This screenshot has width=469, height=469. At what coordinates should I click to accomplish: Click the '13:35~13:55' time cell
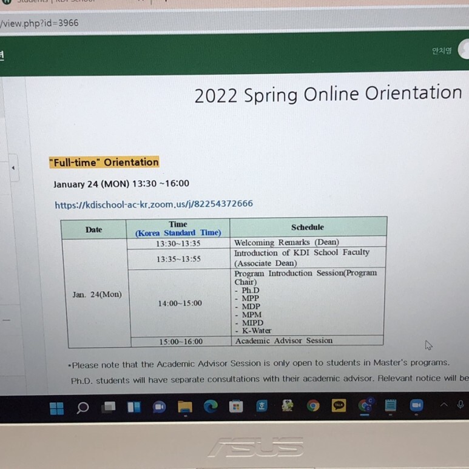[178, 259]
